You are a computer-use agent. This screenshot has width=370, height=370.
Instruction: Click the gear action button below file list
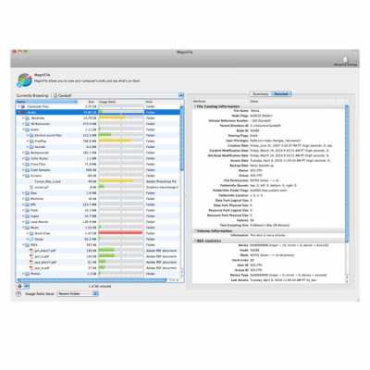pos(19,286)
